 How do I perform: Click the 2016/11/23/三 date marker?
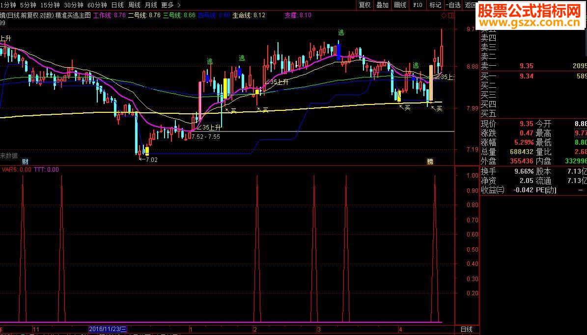click(108, 330)
